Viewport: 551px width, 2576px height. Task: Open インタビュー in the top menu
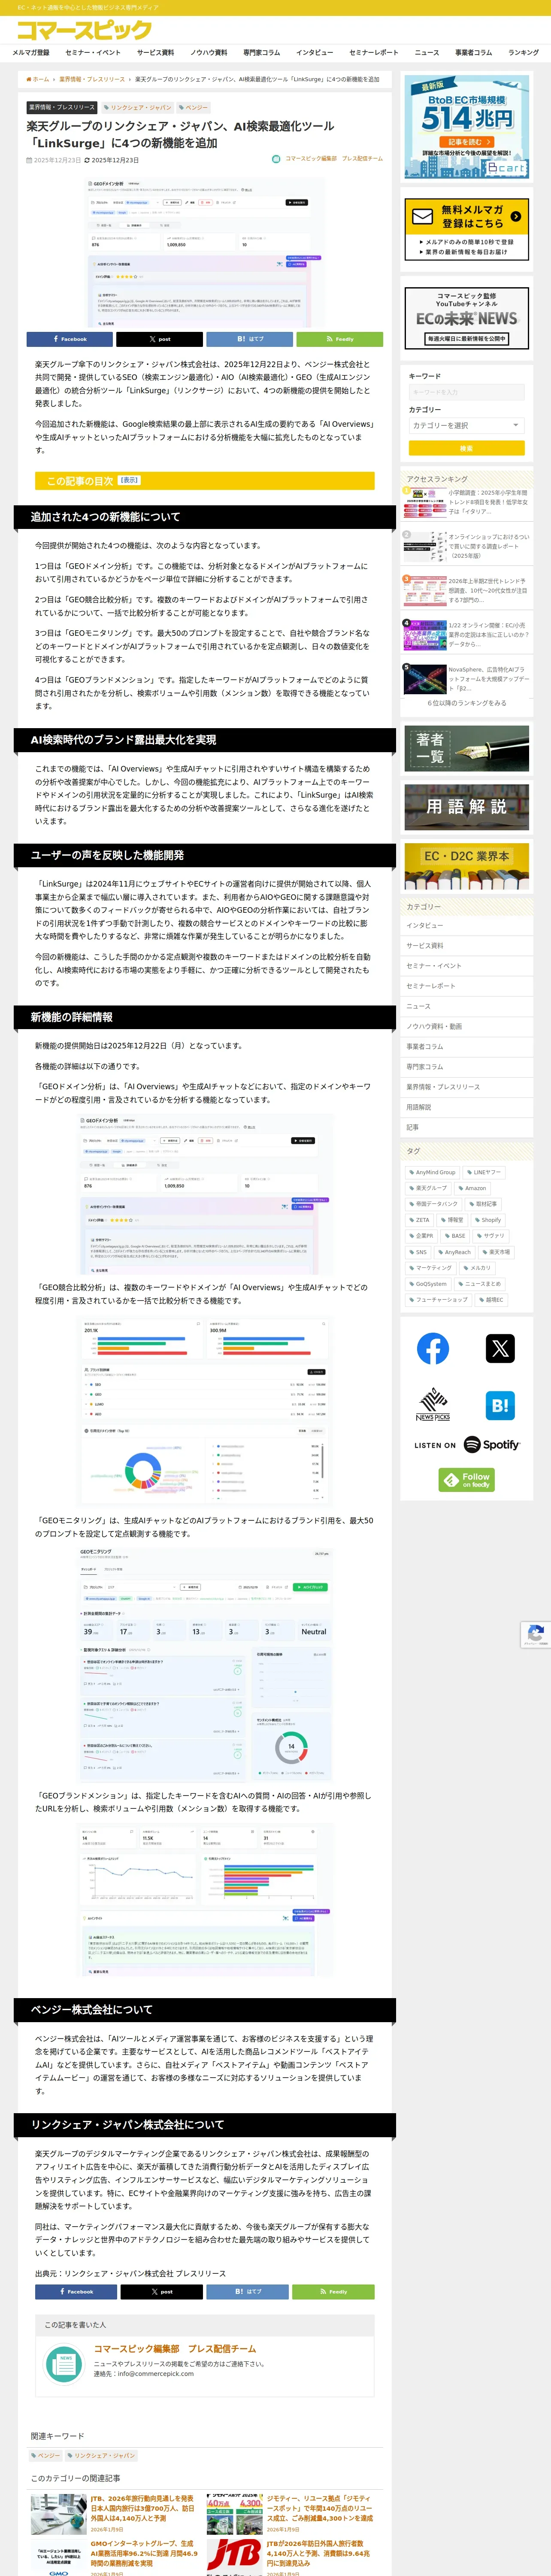pos(315,53)
